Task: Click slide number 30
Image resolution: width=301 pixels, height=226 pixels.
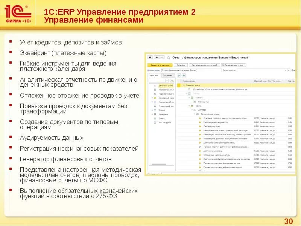Action: [289, 221]
